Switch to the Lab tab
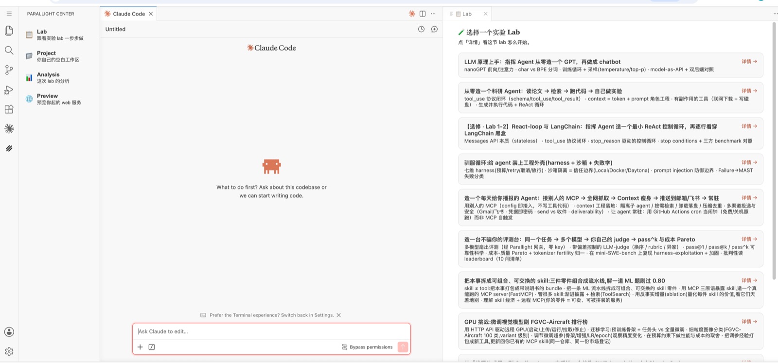778x363 pixels. 467,14
